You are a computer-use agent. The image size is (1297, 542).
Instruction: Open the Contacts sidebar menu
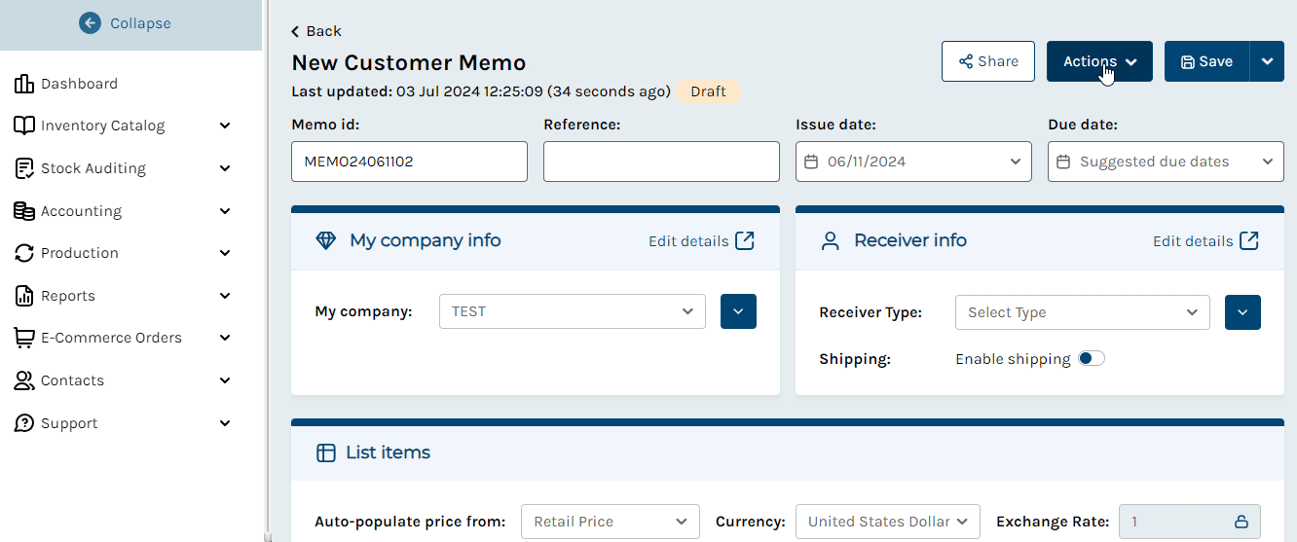coord(123,380)
